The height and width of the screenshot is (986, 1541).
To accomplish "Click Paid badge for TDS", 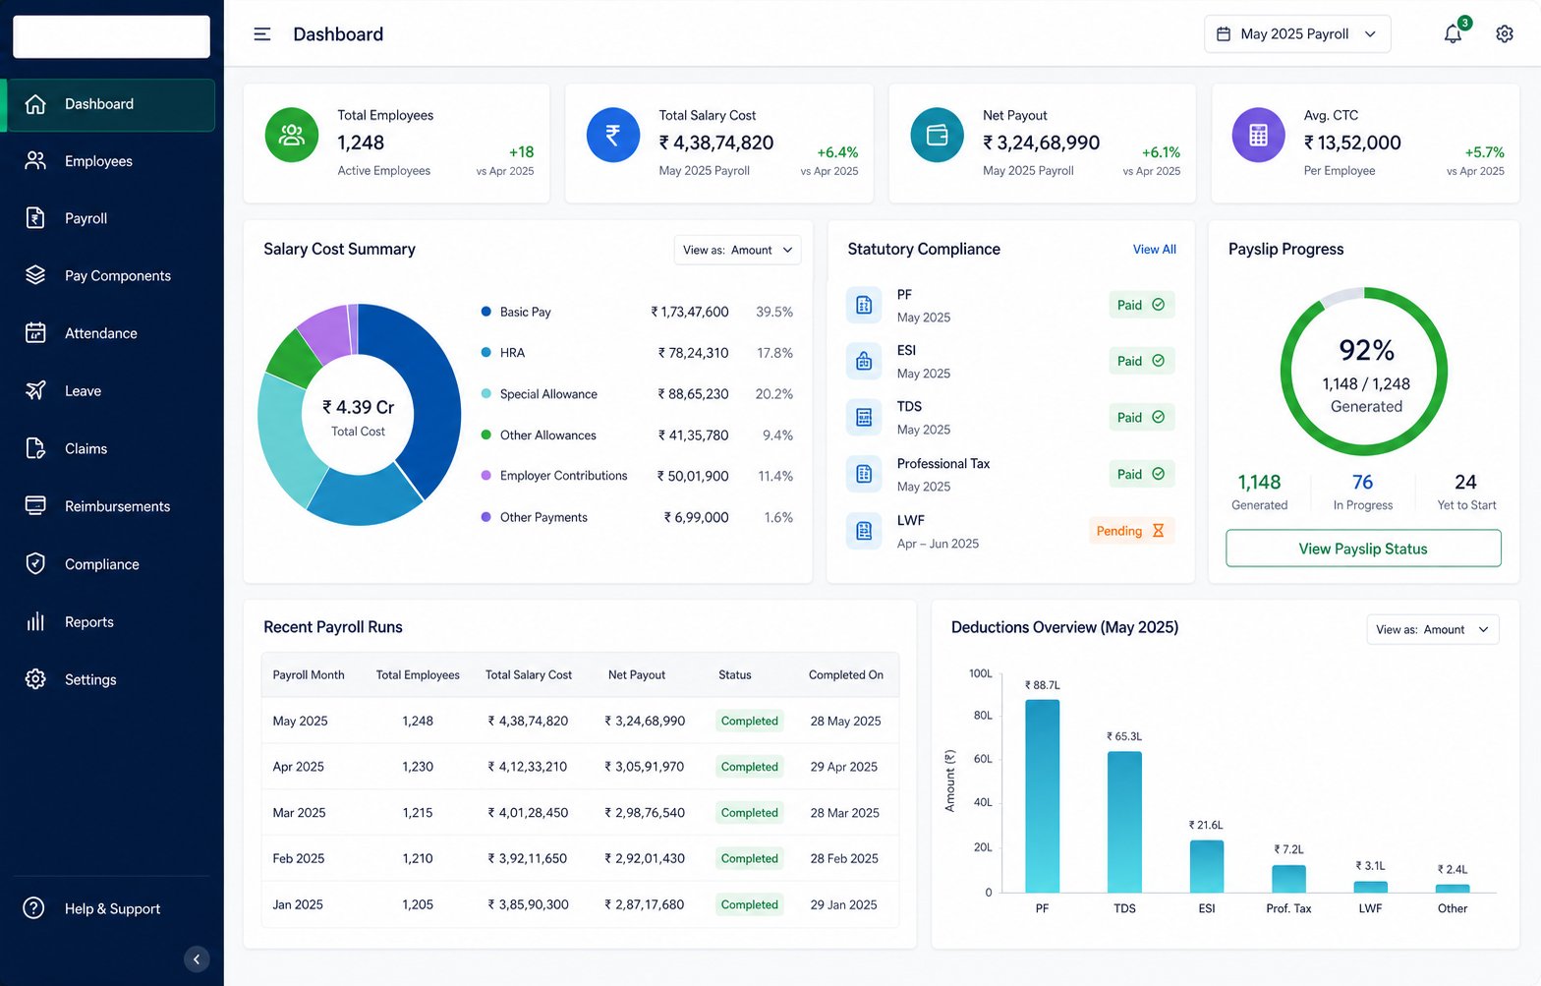I will 1141,418.
